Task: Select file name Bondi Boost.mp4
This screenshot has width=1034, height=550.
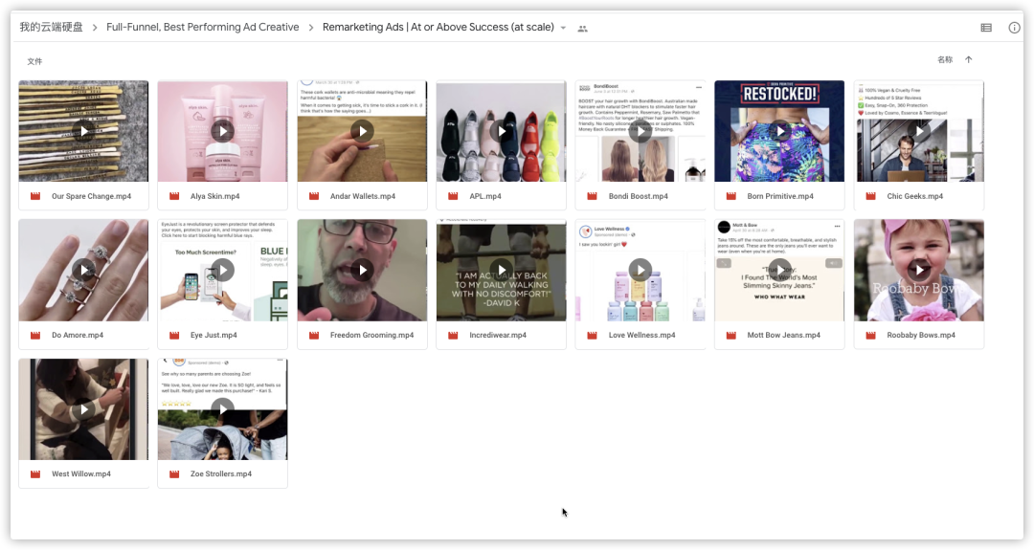Action: click(639, 196)
